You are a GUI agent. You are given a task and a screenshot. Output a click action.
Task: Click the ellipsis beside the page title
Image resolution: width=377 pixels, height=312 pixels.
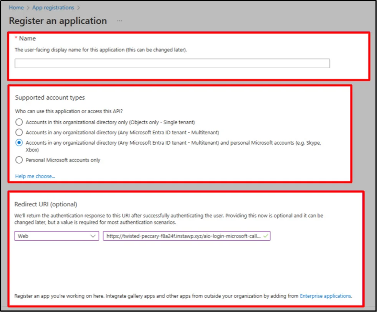click(x=119, y=21)
